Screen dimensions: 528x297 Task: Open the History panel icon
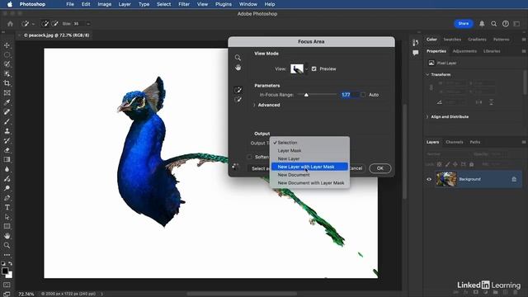pos(416,43)
